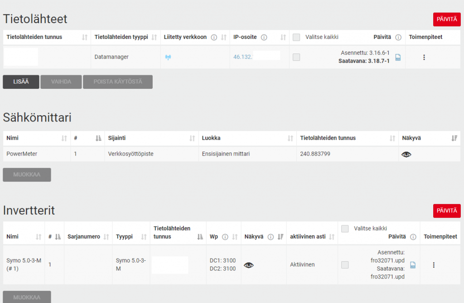This screenshot has width=464, height=303.
Task: Click info icon next to IP-osoite header
Action: 264,37
